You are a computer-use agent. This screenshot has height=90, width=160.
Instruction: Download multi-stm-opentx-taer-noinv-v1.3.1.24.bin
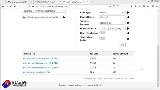[41, 68]
